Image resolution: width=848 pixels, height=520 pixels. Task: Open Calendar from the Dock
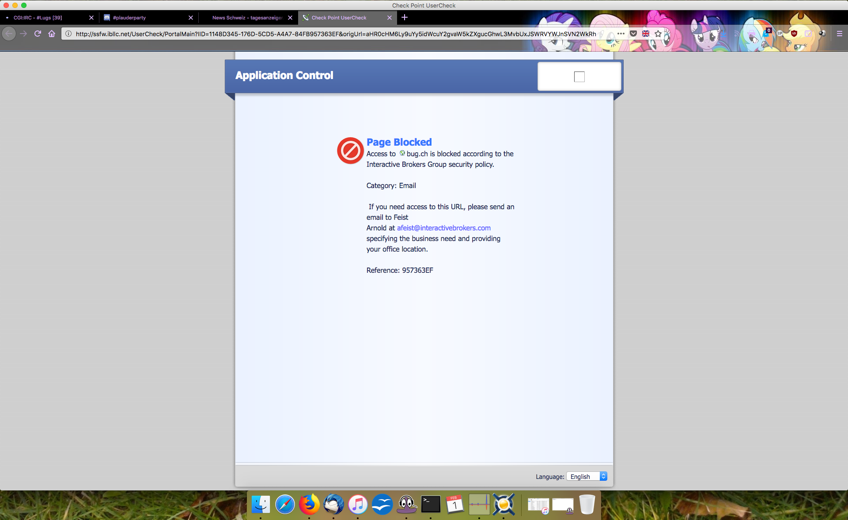click(455, 504)
